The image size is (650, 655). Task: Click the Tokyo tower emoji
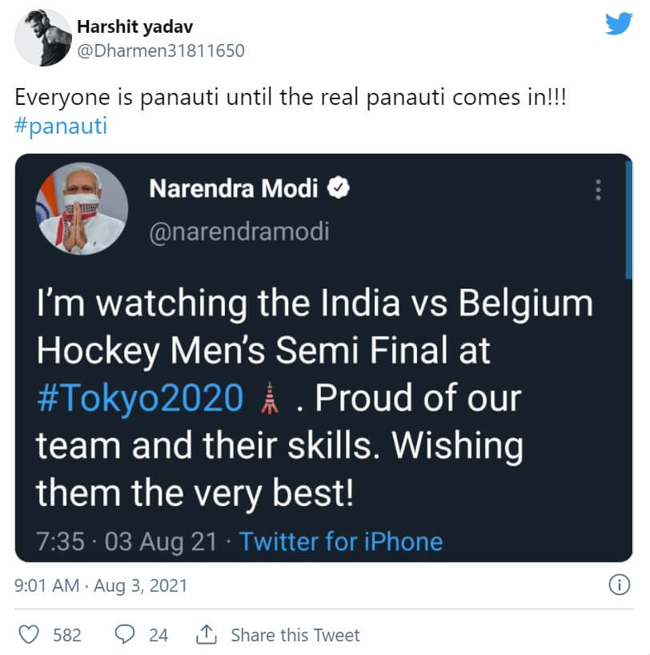[x=271, y=398]
